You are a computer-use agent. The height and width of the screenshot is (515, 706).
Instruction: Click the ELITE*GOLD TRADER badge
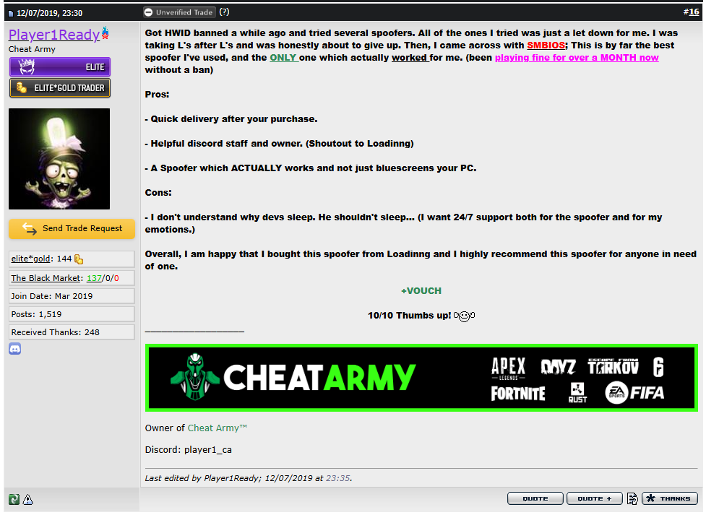coord(59,88)
